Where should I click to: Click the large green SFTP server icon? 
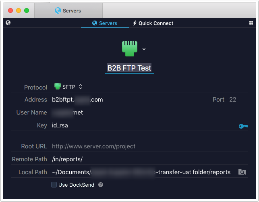[130, 49]
